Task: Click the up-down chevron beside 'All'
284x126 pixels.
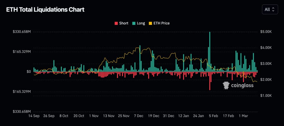Action: pos(273,9)
